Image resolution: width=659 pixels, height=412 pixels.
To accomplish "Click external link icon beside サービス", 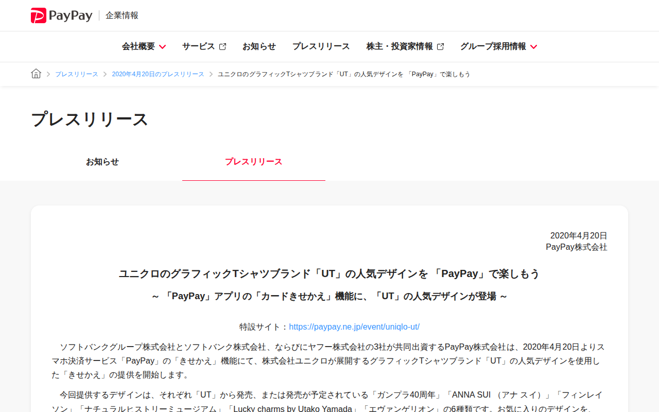I will tap(222, 46).
